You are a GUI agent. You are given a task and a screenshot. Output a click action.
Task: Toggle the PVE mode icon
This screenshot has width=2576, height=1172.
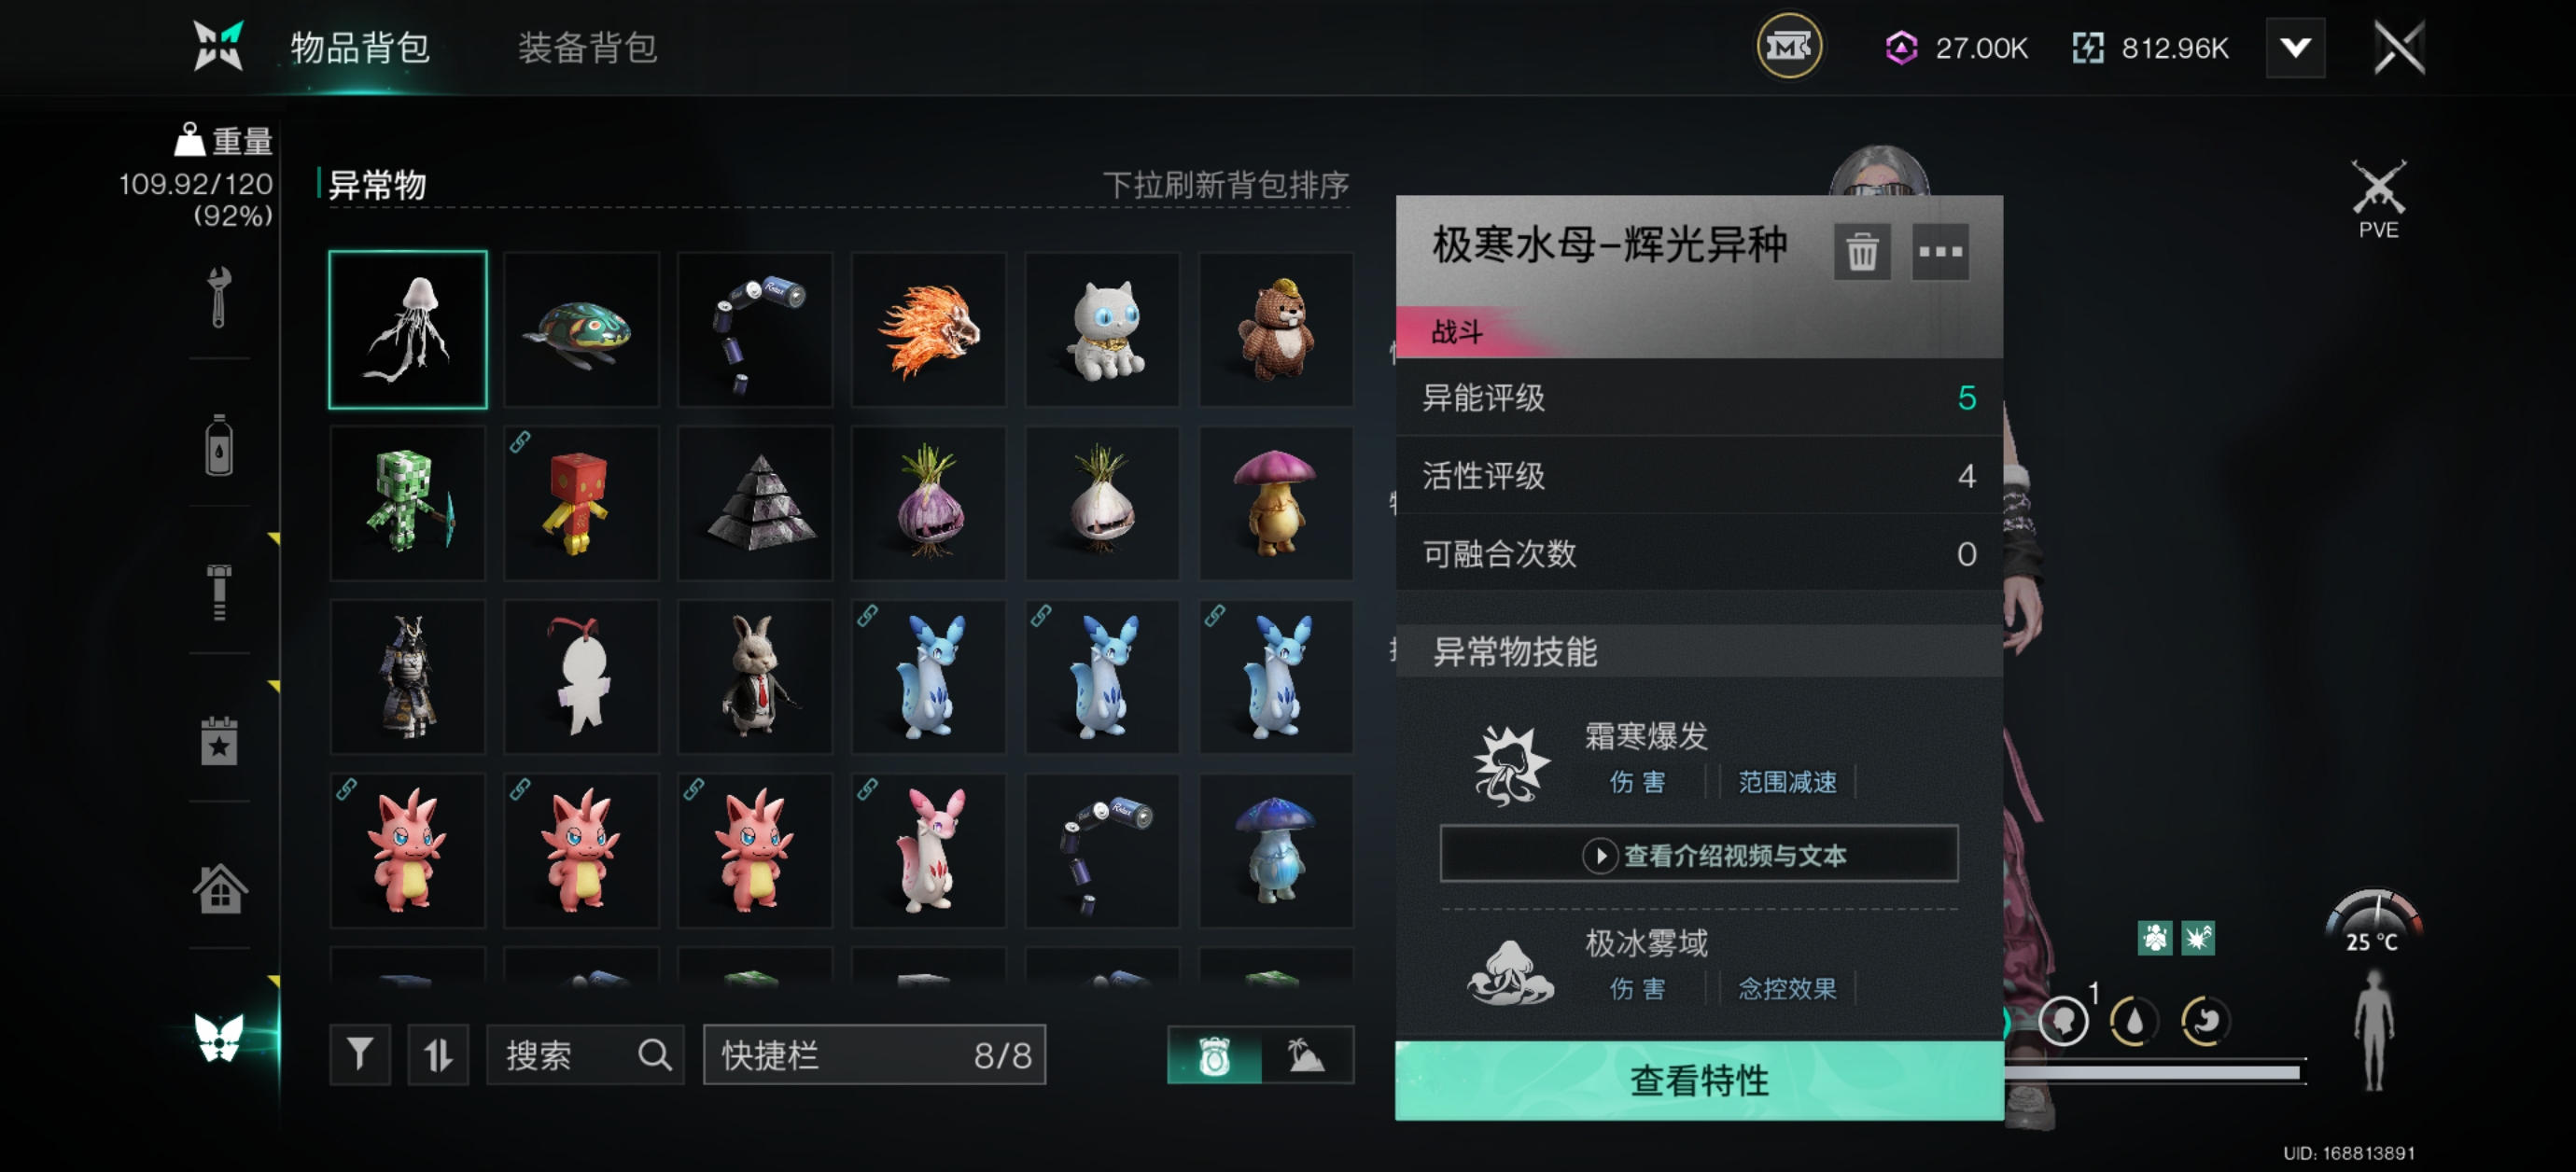[2378, 199]
